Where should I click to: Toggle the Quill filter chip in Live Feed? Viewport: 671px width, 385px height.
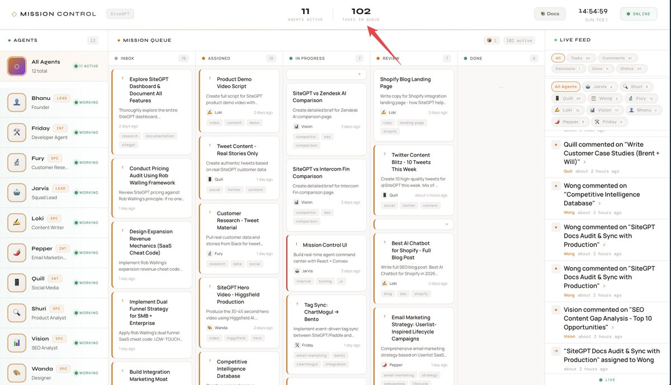pyautogui.click(x=568, y=98)
